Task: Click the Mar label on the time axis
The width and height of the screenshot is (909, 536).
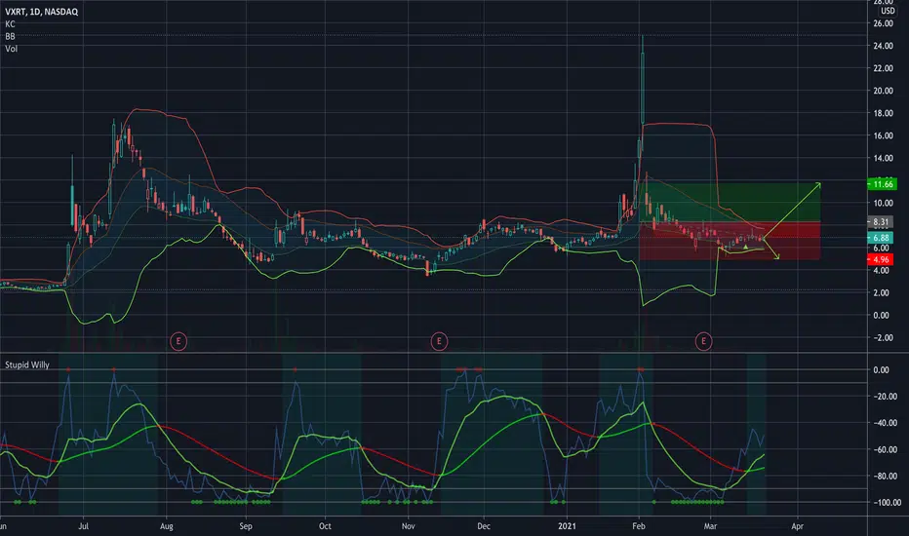Action: tap(710, 526)
